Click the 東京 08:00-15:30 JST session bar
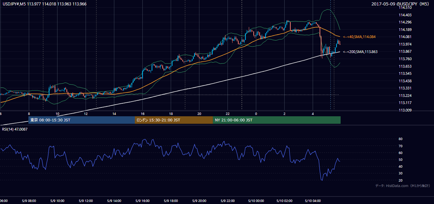This screenshot has width=434, height=204. click(x=82, y=120)
